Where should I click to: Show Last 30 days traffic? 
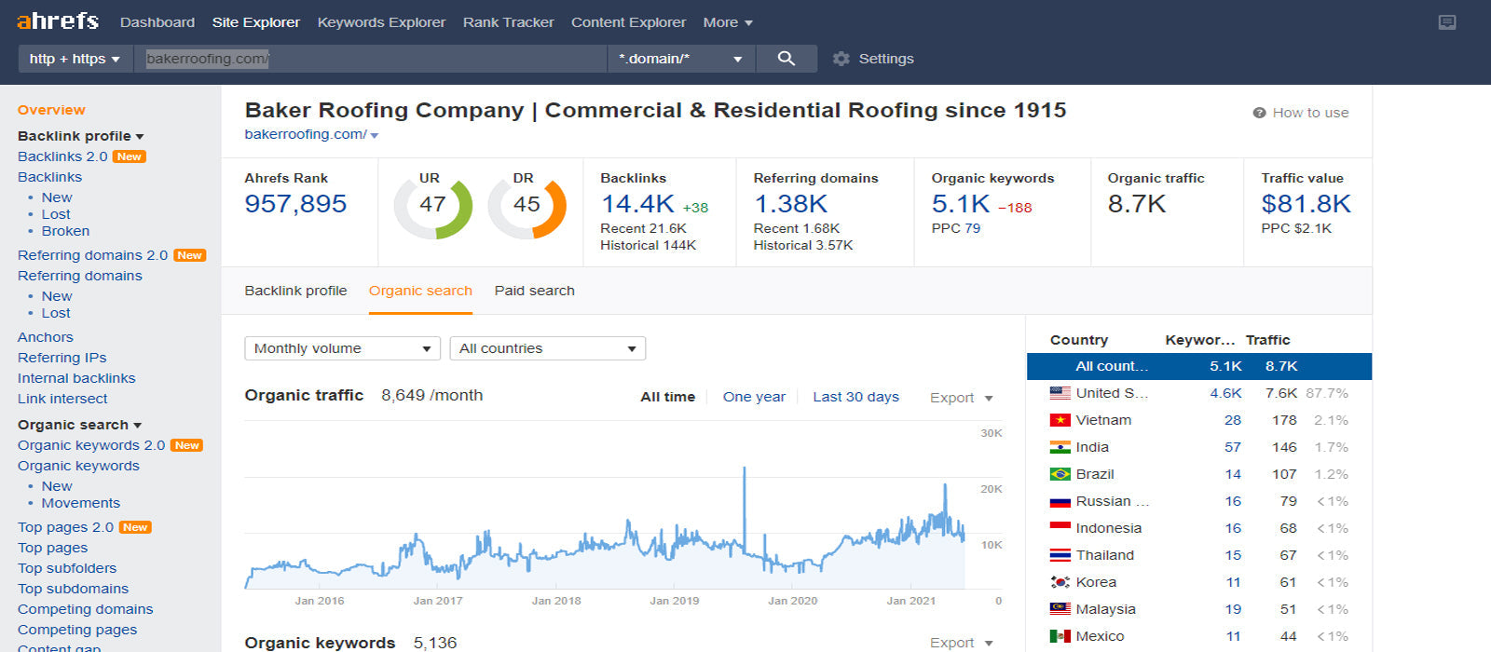pyautogui.click(x=855, y=397)
